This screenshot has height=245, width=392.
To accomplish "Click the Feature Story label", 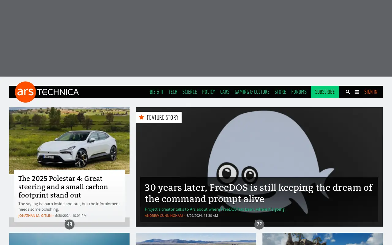I will pos(159,117).
